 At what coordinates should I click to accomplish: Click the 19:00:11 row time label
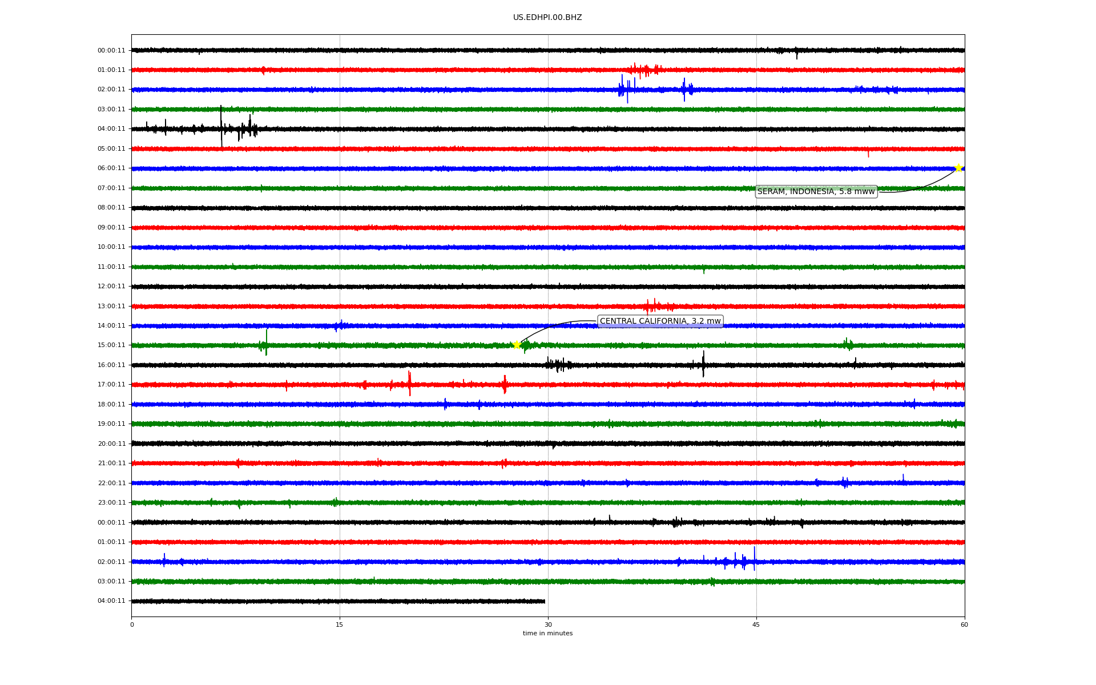[111, 424]
